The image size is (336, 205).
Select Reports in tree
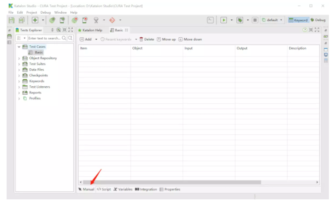(32, 92)
